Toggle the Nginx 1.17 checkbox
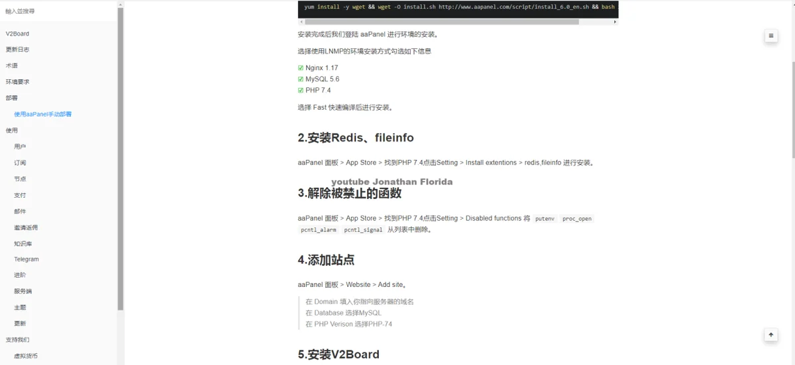The height and width of the screenshot is (365, 795). point(301,68)
